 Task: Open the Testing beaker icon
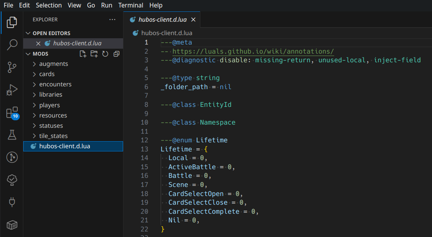[11, 135]
